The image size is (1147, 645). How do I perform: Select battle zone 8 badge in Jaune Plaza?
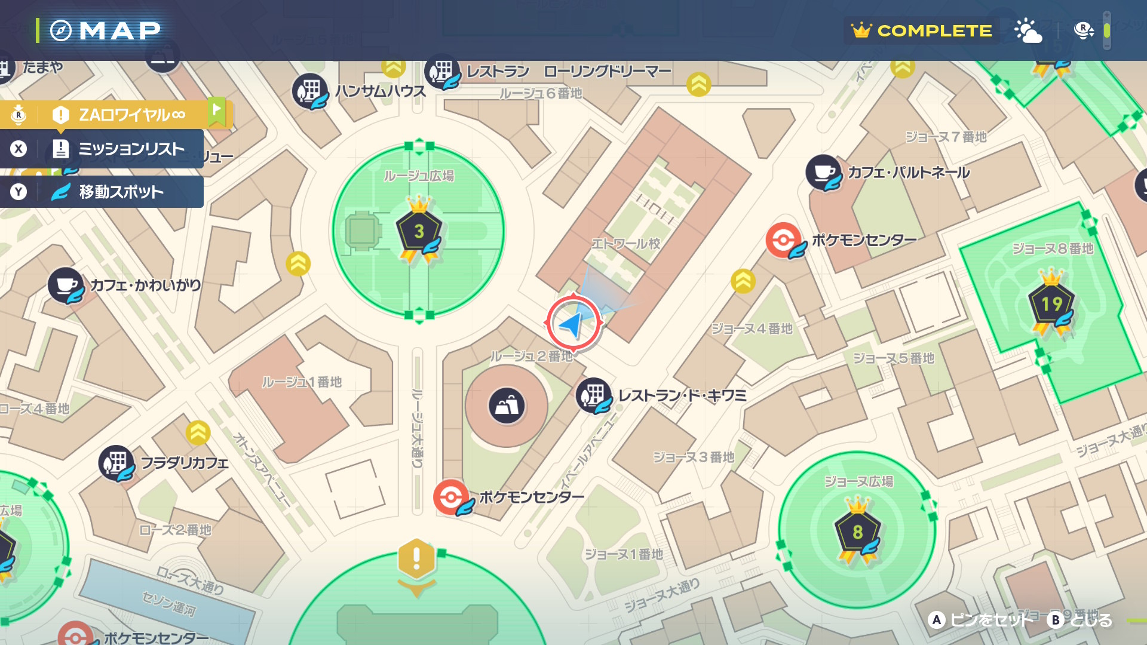click(857, 531)
